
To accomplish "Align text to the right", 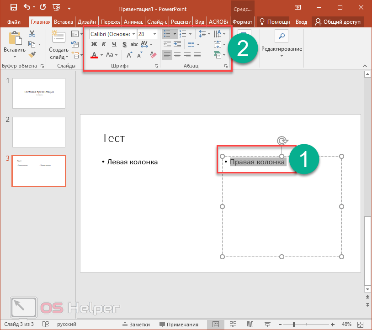I will (x=187, y=55).
